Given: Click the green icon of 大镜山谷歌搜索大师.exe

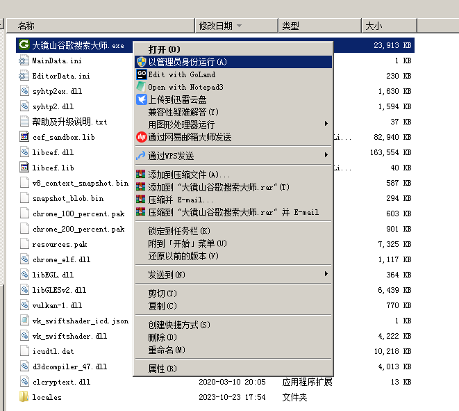Looking at the screenshot, I should 23,45.
